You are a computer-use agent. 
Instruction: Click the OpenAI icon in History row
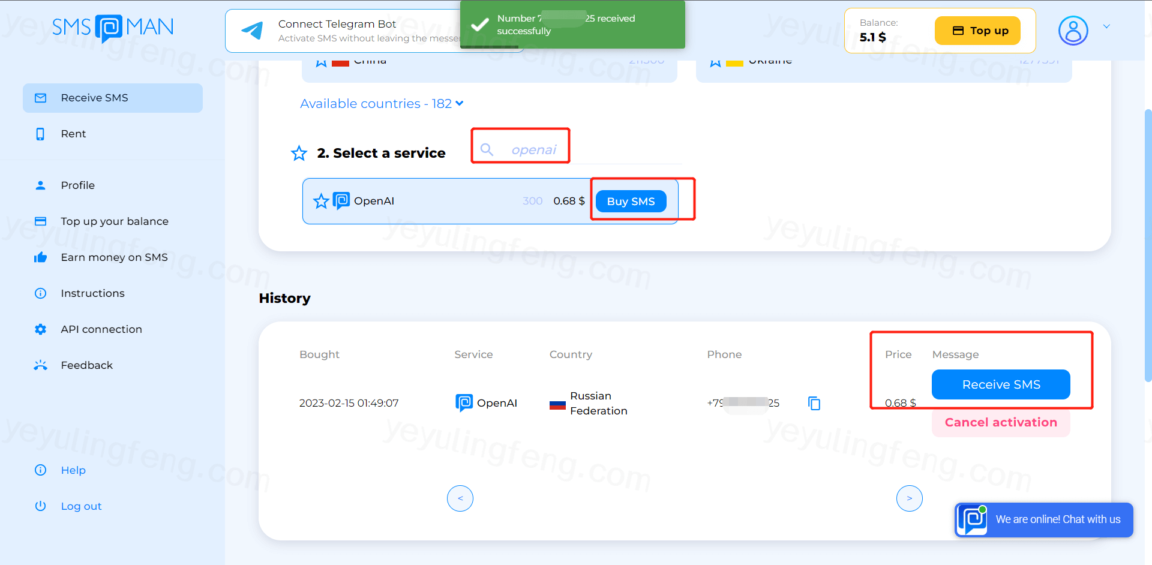[x=464, y=403]
